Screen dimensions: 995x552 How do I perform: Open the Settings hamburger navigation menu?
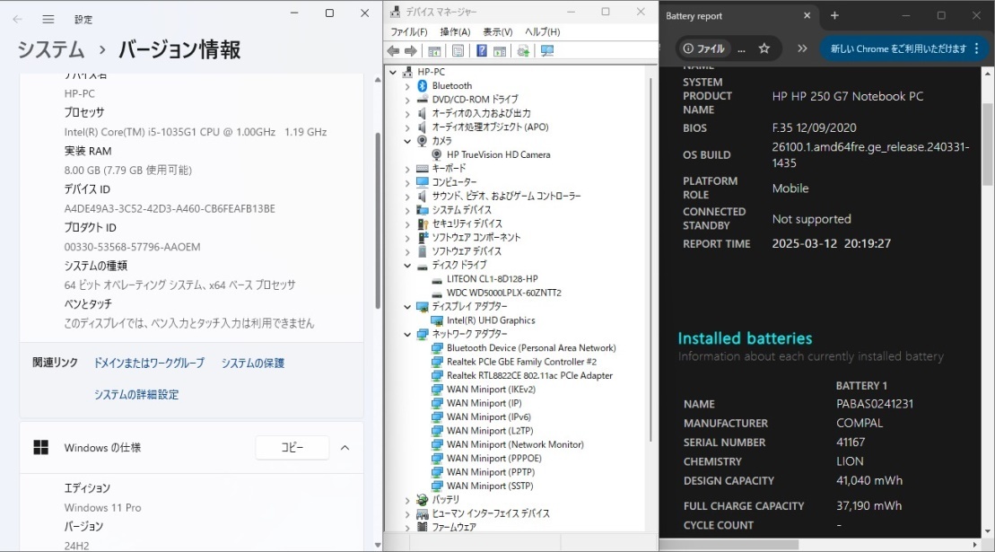48,19
